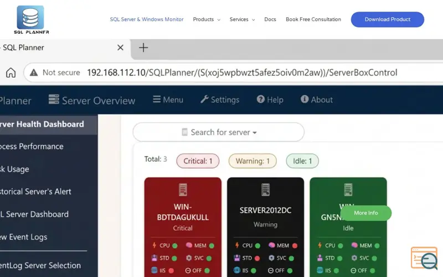443x277 pixels.
Task: Open the Help menu
Action: click(x=270, y=100)
